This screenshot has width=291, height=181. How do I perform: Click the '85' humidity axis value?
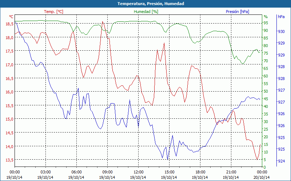coord(266,38)
